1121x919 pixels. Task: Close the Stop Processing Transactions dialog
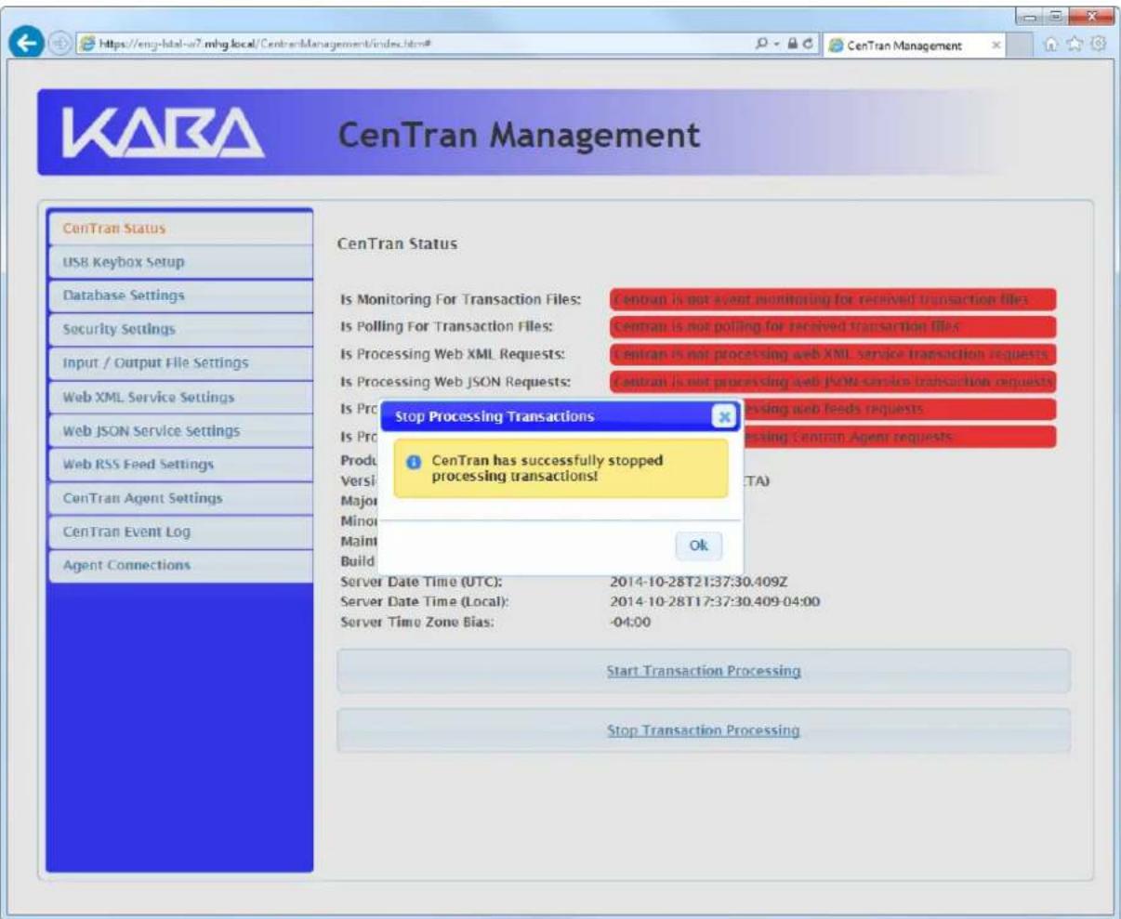(x=725, y=417)
